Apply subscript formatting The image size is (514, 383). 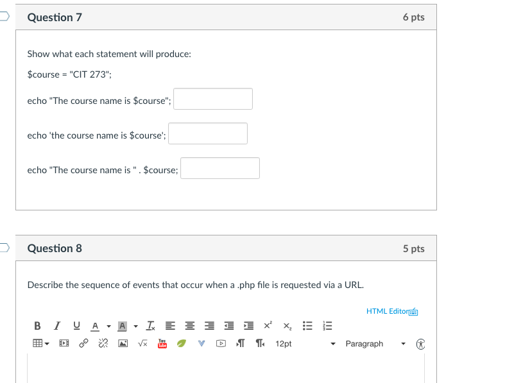[287, 326]
